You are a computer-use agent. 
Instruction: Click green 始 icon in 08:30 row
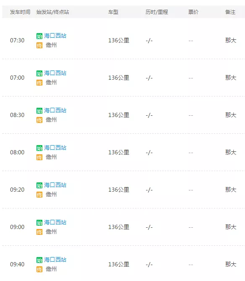[39, 111]
